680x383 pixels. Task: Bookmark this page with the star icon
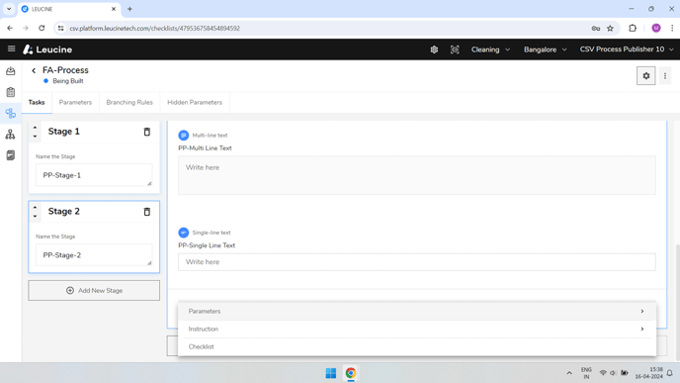[x=610, y=29]
